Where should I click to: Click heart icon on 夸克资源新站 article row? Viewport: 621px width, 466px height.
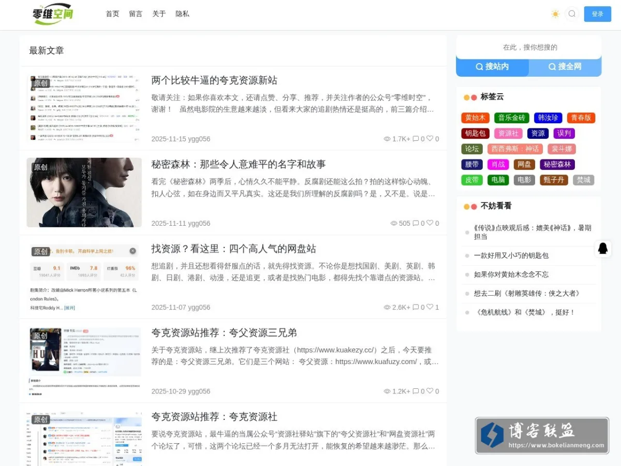click(430, 139)
